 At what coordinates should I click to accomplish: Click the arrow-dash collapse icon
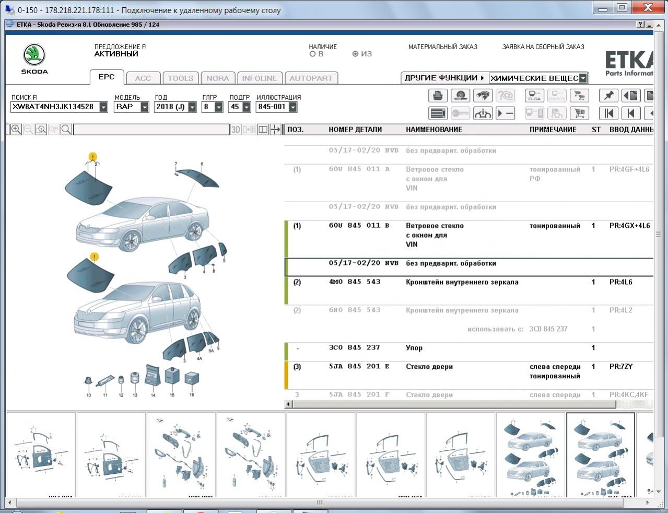(505, 113)
